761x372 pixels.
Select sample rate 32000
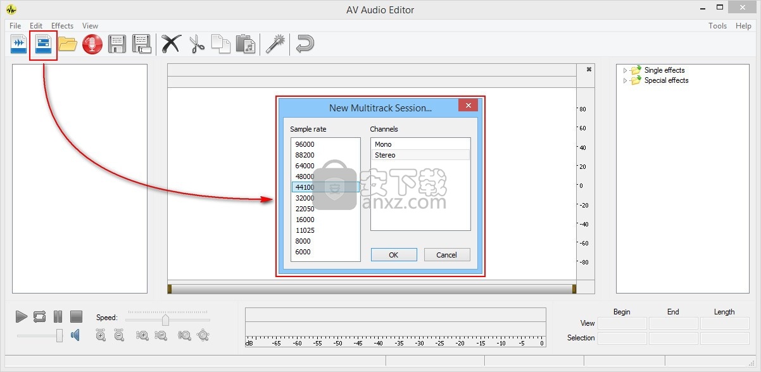click(x=325, y=198)
